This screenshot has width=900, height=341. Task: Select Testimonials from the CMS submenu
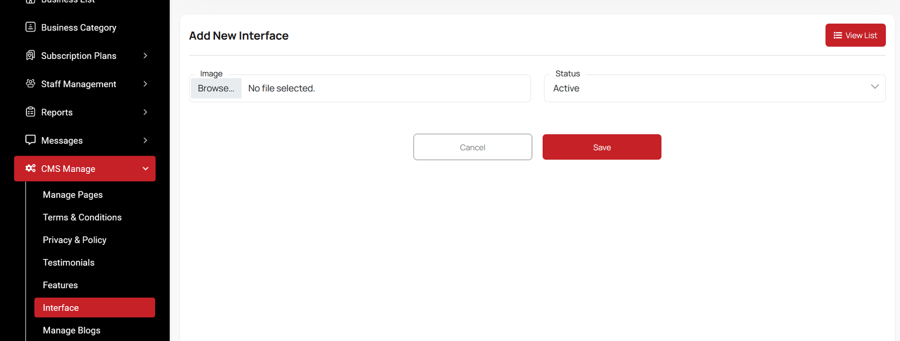pos(69,262)
